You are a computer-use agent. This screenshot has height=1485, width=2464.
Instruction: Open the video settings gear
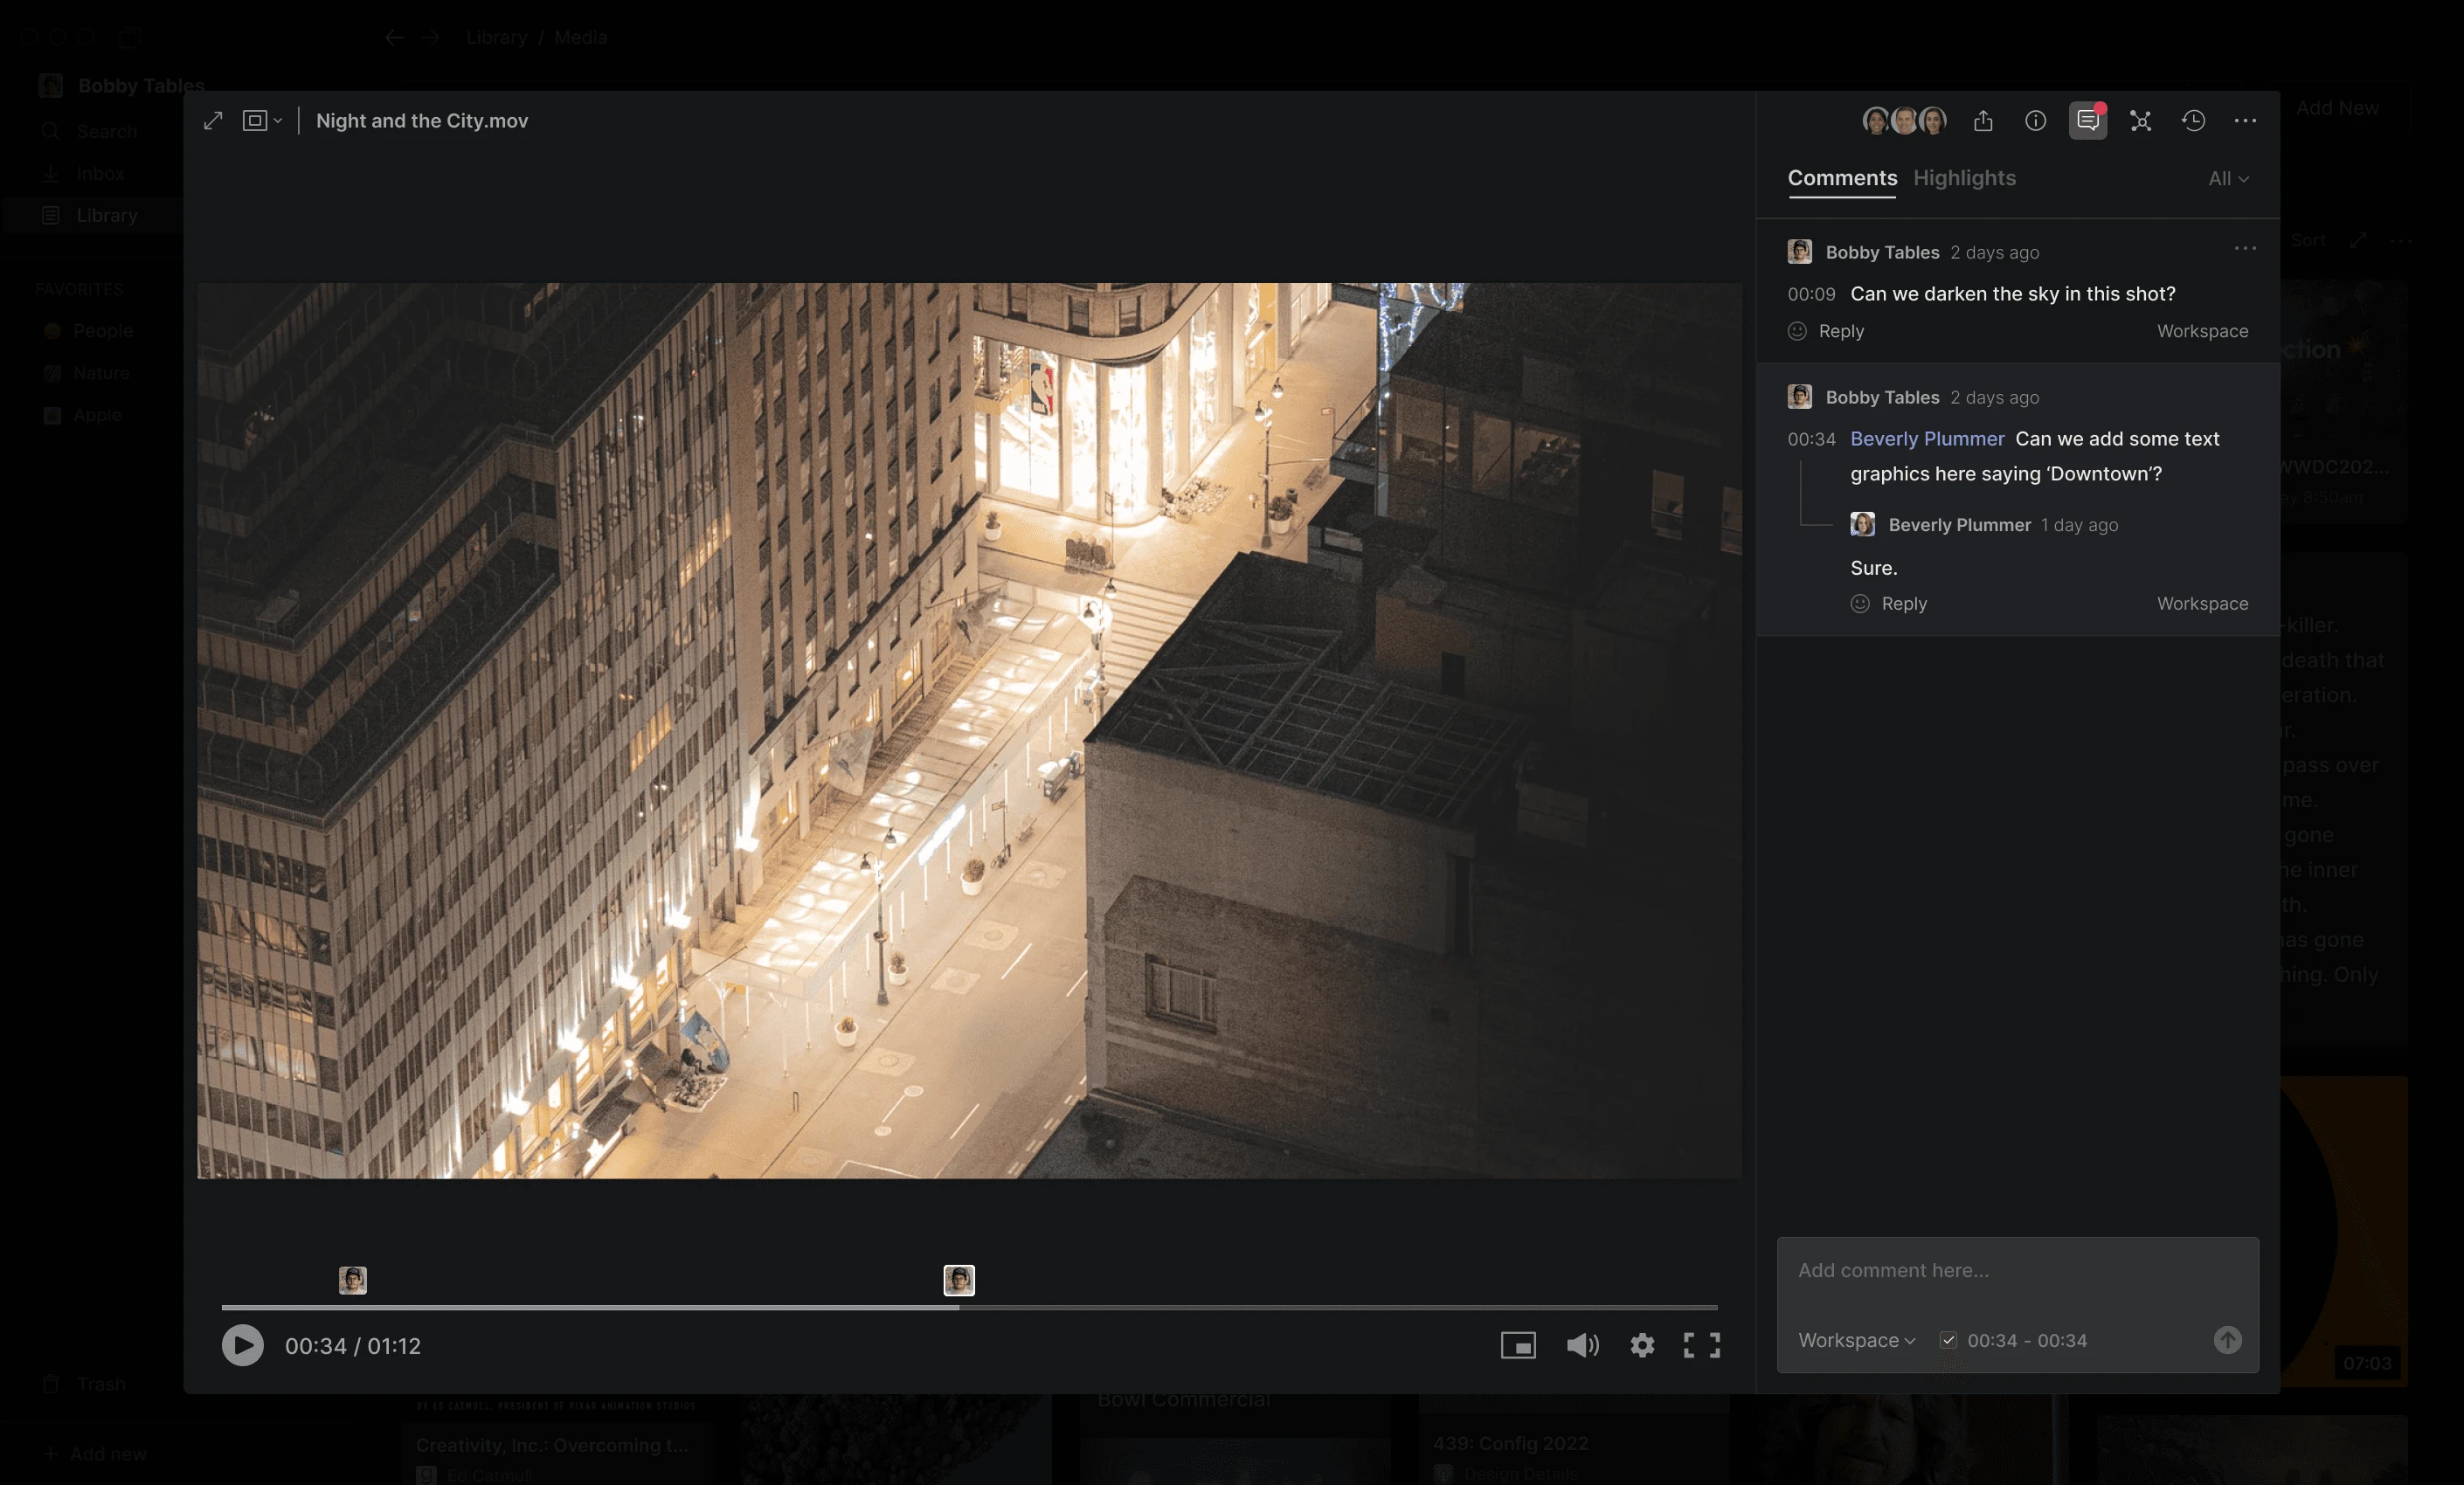[x=1642, y=1346]
